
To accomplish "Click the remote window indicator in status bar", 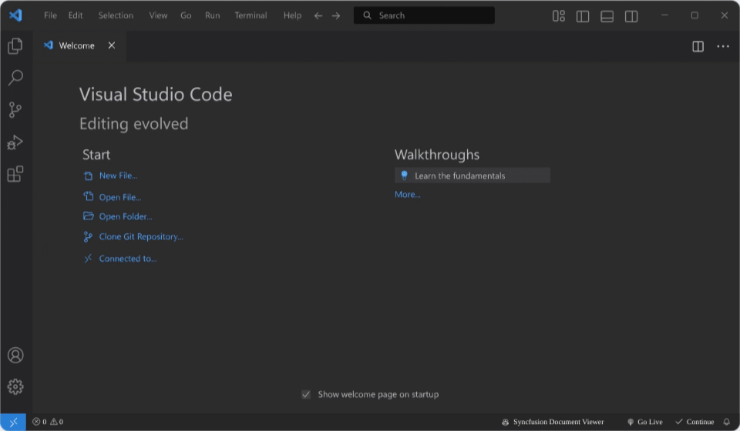I will coord(13,422).
